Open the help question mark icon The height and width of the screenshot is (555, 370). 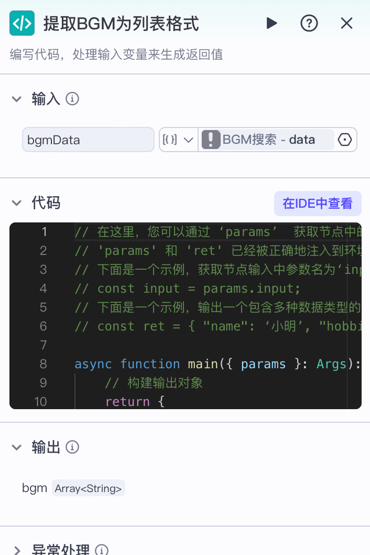click(x=309, y=23)
